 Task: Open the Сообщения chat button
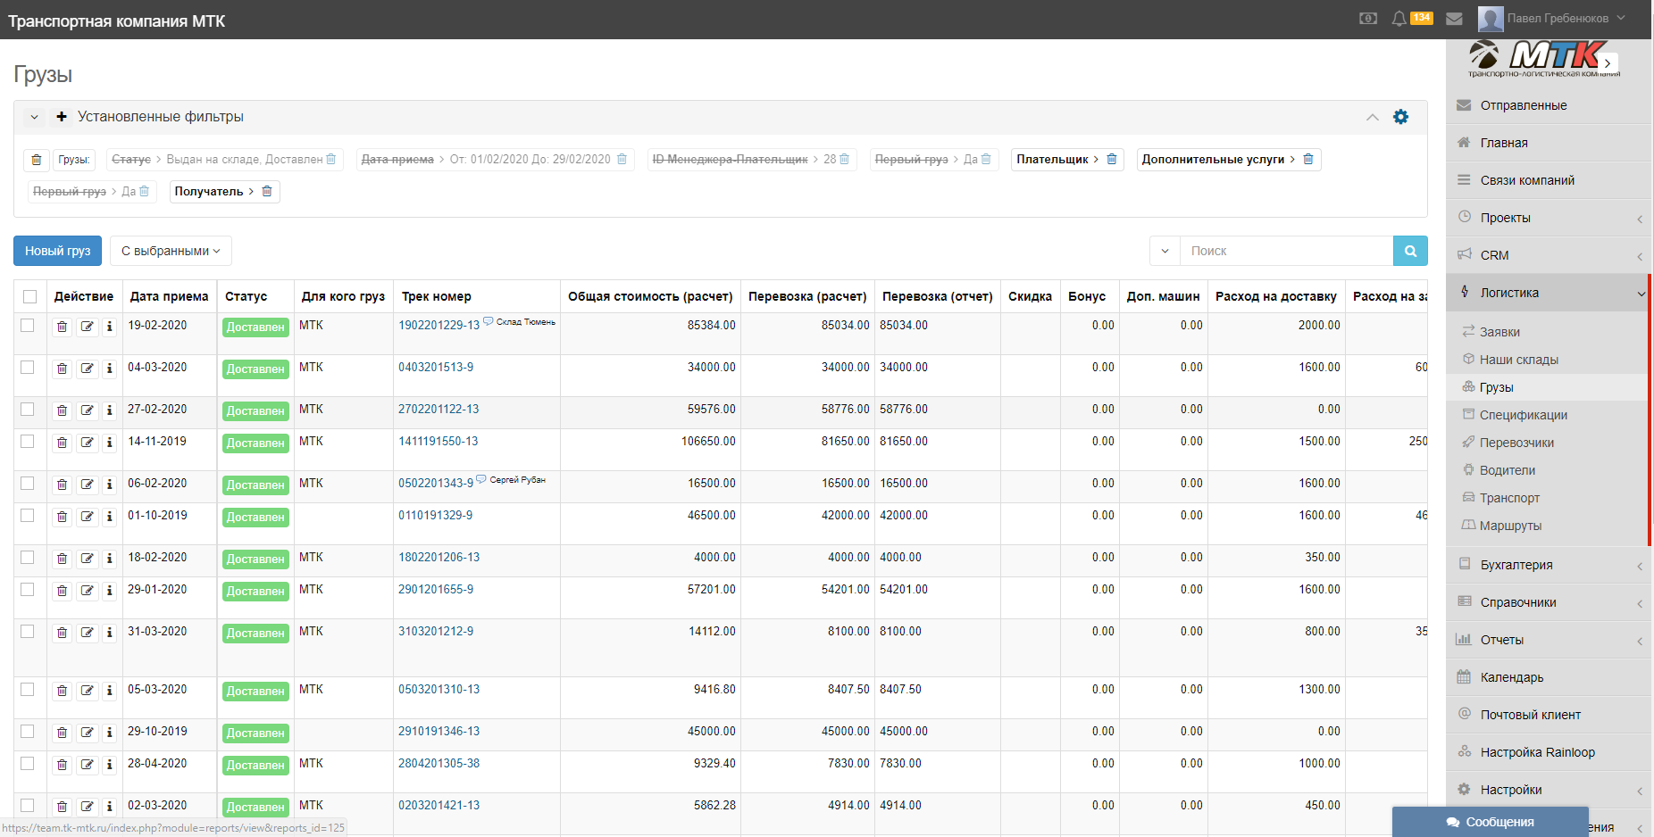click(x=1490, y=822)
